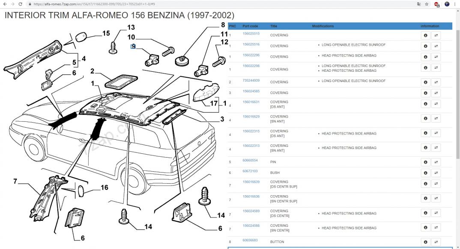Select callout number 16 in diagram
460x249 pixels.
pos(105,187)
